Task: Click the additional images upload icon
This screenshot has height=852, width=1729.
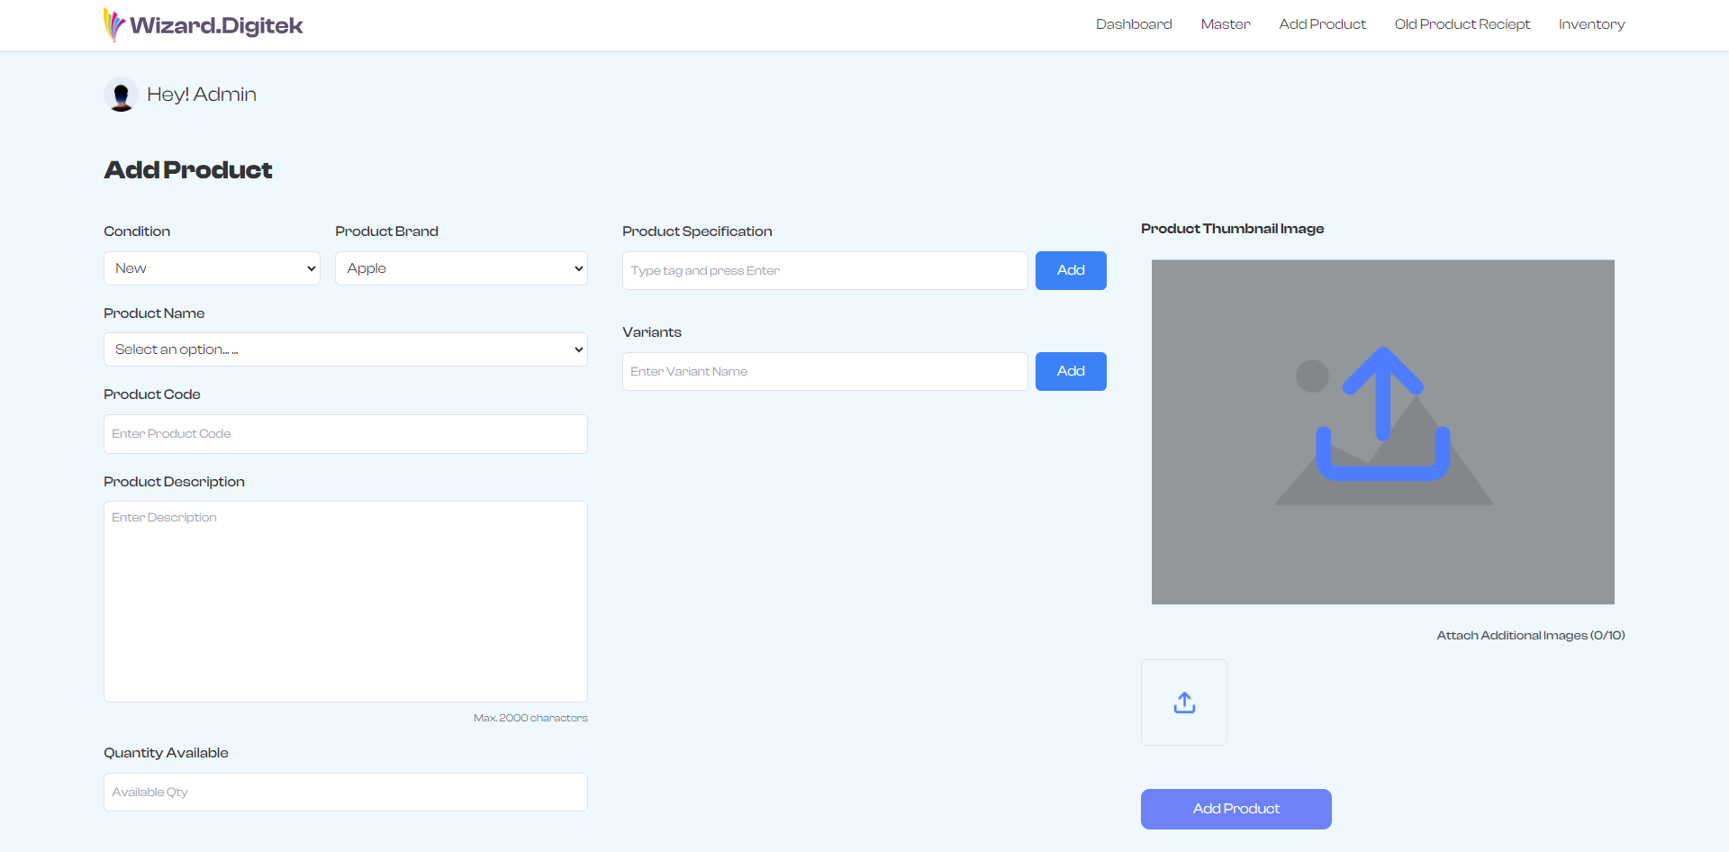Action: pos(1183,702)
